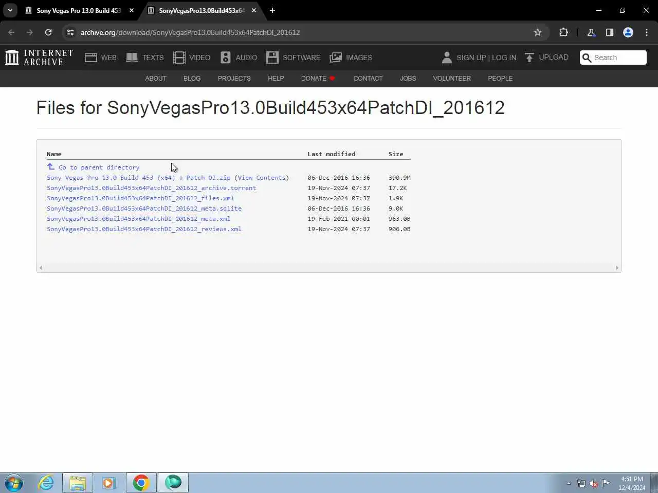Open the _meta.sqlite file link

click(144, 208)
